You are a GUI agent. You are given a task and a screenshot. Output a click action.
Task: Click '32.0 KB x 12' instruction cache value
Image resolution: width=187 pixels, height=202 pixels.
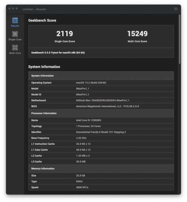[x=83, y=144]
